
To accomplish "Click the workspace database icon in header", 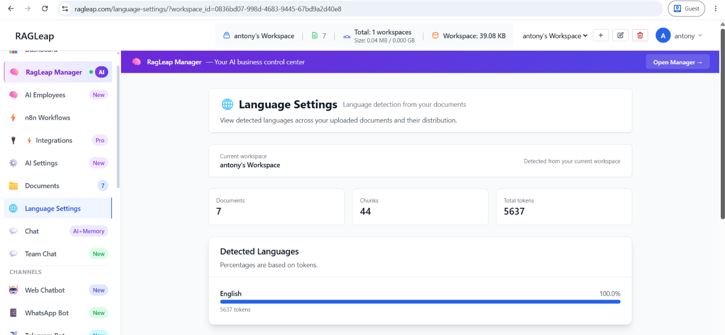I will pos(227,35).
